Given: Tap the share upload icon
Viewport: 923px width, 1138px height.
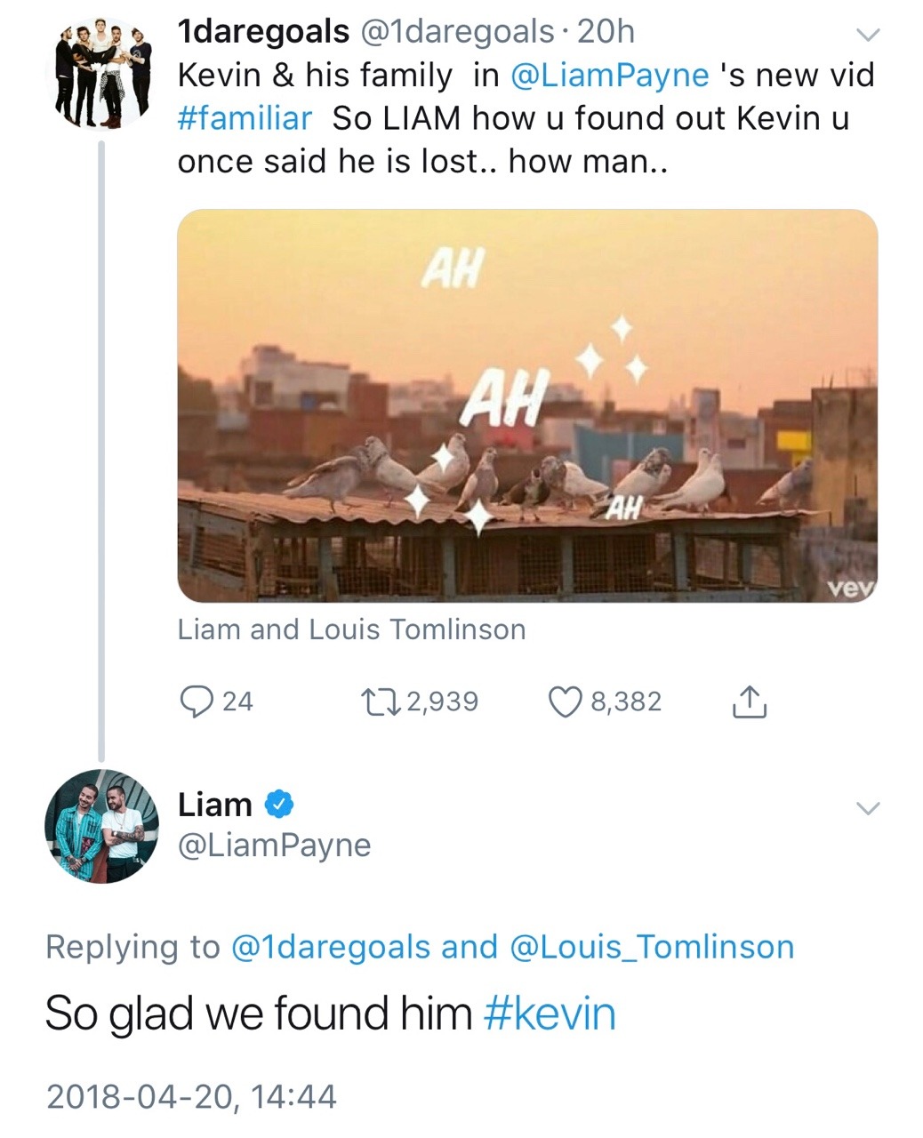Looking at the screenshot, I should click(749, 702).
